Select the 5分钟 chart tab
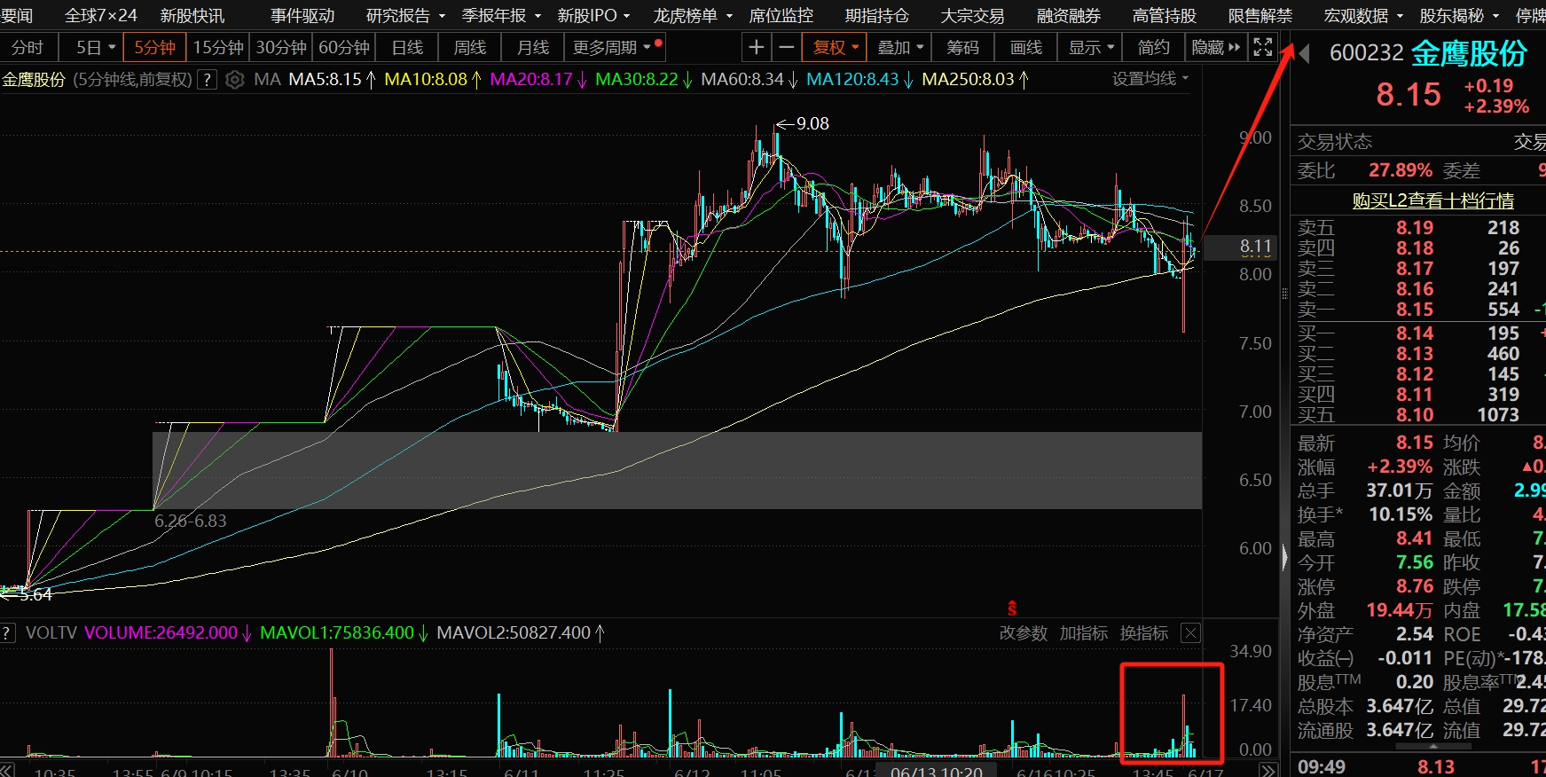The height and width of the screenshot is (777, 1546). 155,47
